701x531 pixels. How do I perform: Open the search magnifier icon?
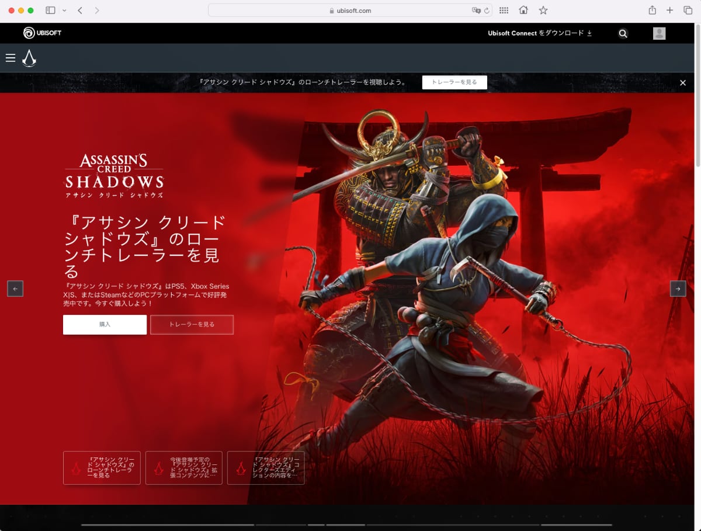tap(623, 33)
